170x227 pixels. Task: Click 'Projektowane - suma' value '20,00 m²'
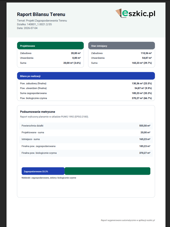click(145, 132)
